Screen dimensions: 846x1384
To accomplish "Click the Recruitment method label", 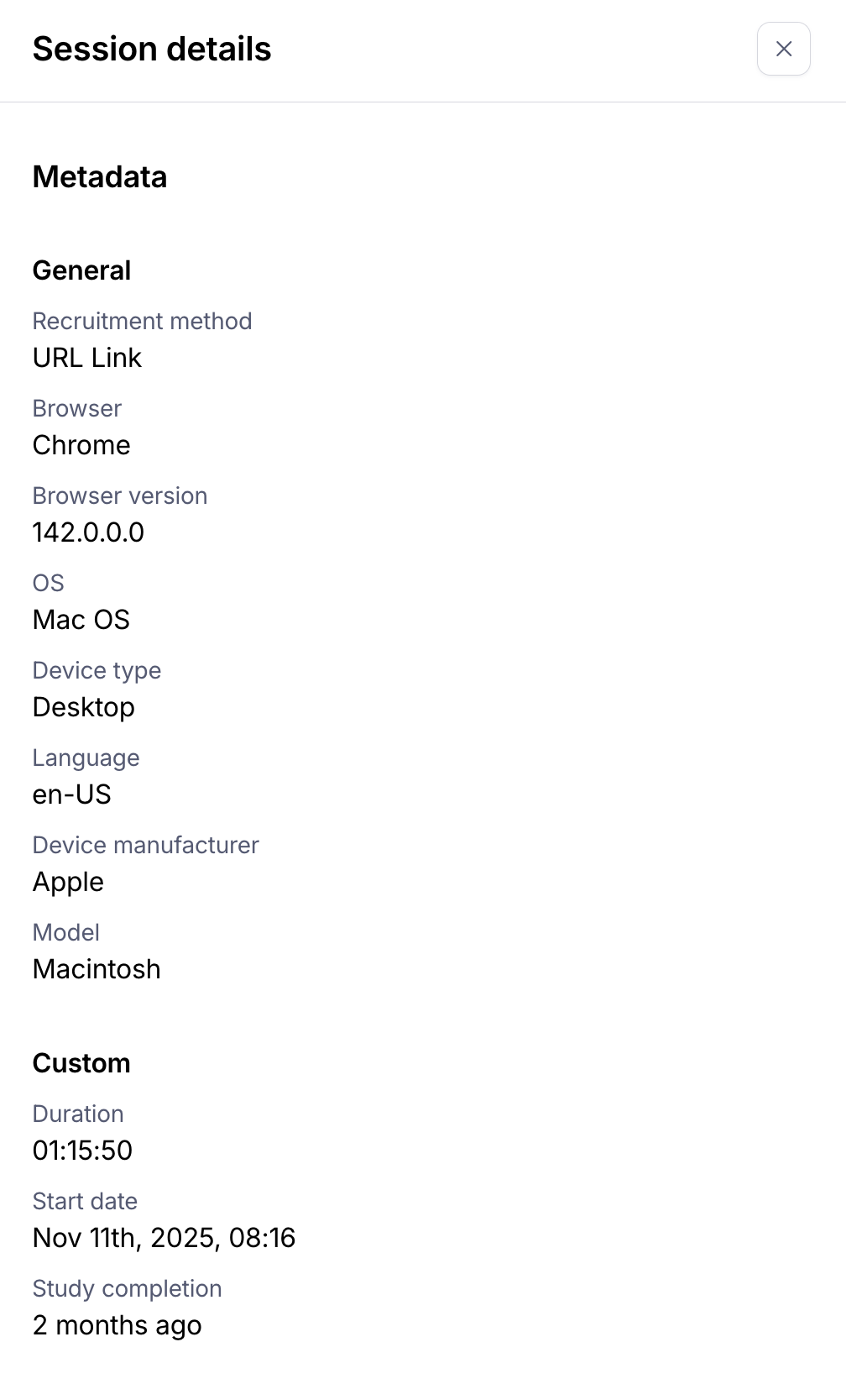I will [x=142, y=321].
